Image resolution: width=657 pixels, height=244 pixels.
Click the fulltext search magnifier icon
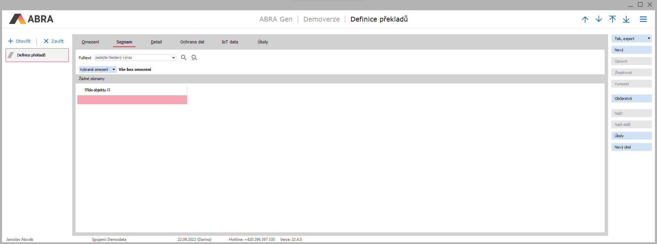coord(184,57)
